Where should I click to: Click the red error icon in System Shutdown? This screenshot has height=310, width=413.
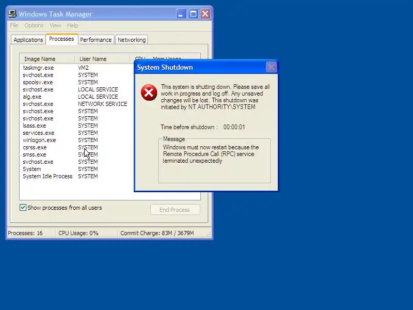click(x=149, y=92)
